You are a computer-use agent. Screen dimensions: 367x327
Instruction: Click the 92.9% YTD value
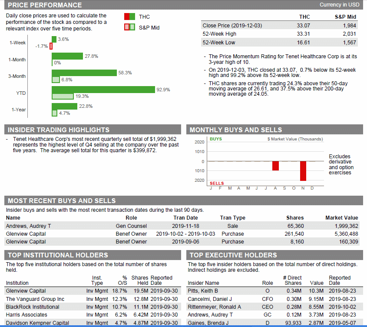pyautogui.click(x=163, y=90)
